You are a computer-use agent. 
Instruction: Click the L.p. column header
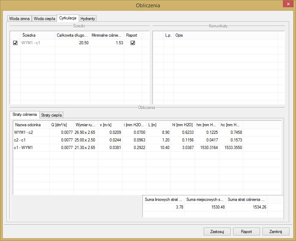click(x=168, y=35)
